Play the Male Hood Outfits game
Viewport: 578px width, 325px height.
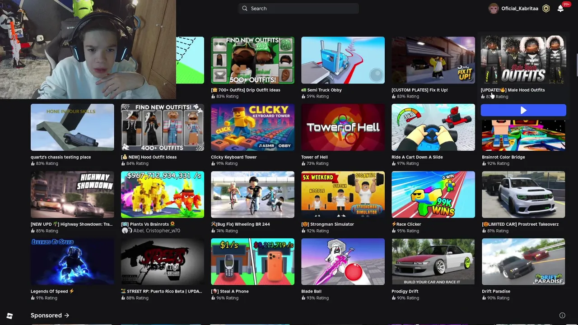(523, 110)
